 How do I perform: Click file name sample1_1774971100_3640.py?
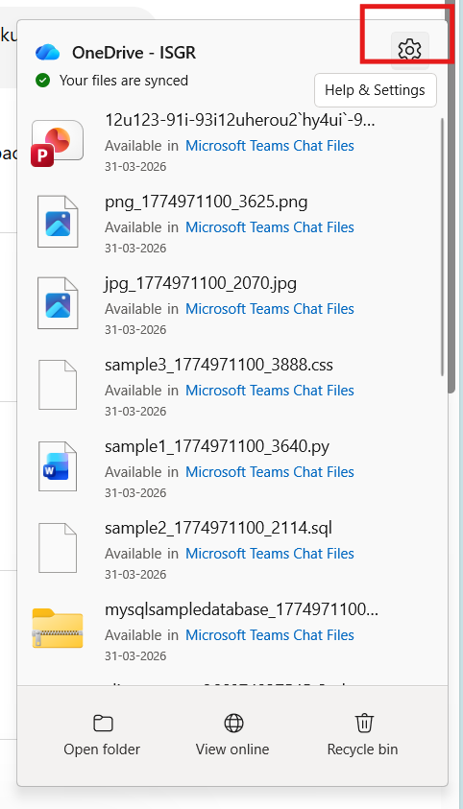click(x=217, y=446)
